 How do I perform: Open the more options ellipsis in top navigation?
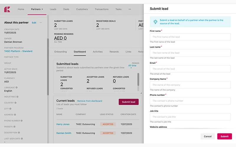tap(130, 9)
